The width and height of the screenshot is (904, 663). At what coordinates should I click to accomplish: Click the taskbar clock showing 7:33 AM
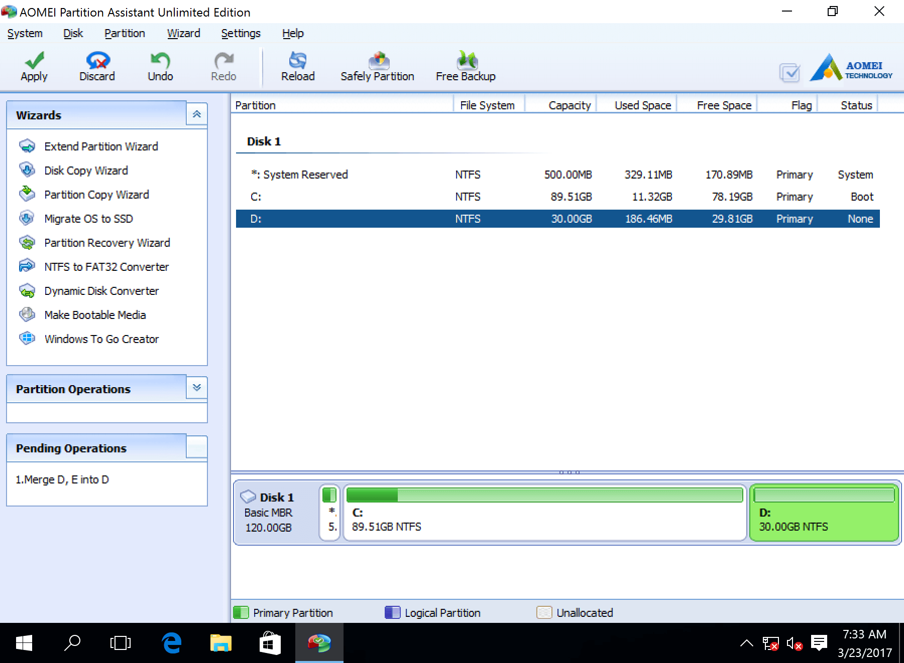coord(864,643)
